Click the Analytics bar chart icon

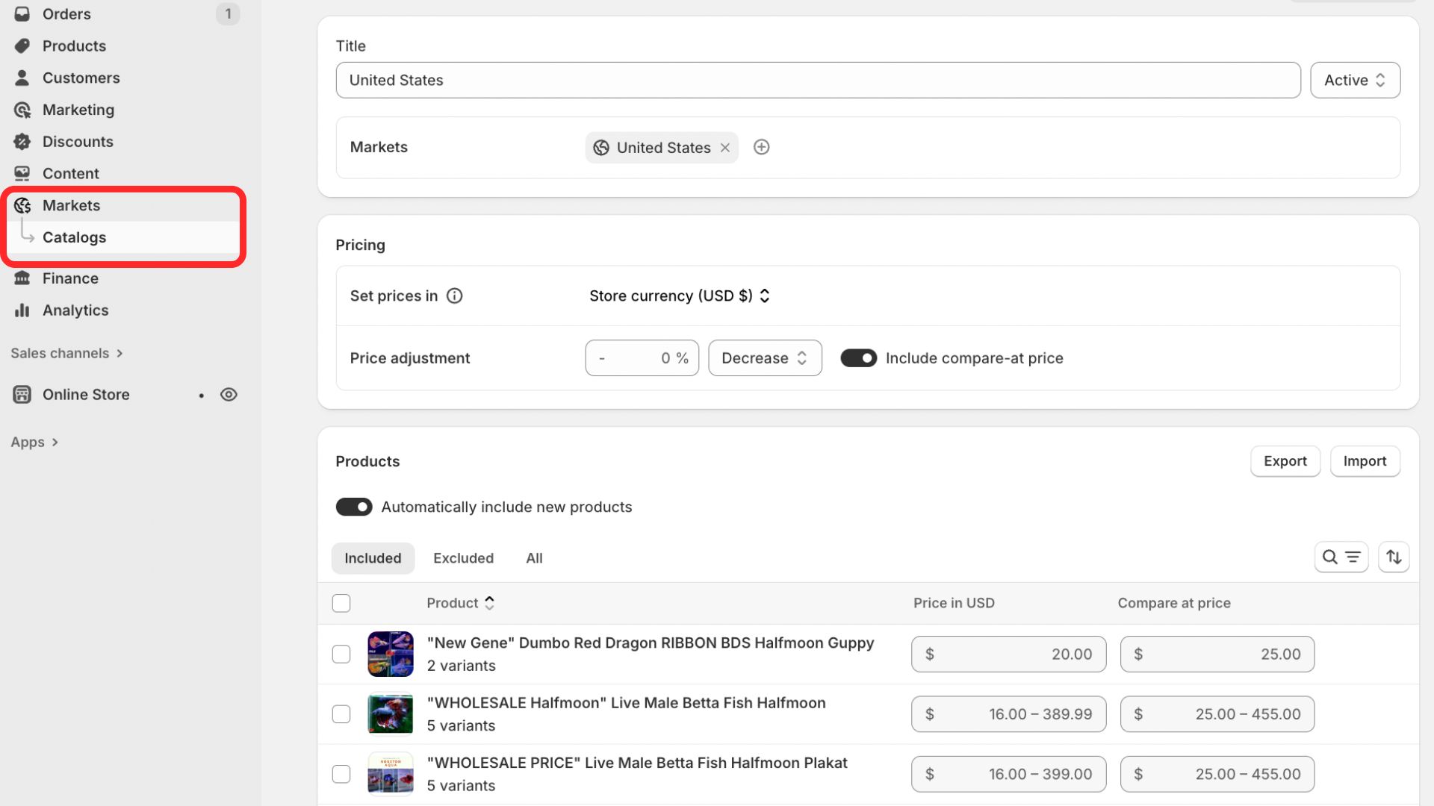(22, 310)
